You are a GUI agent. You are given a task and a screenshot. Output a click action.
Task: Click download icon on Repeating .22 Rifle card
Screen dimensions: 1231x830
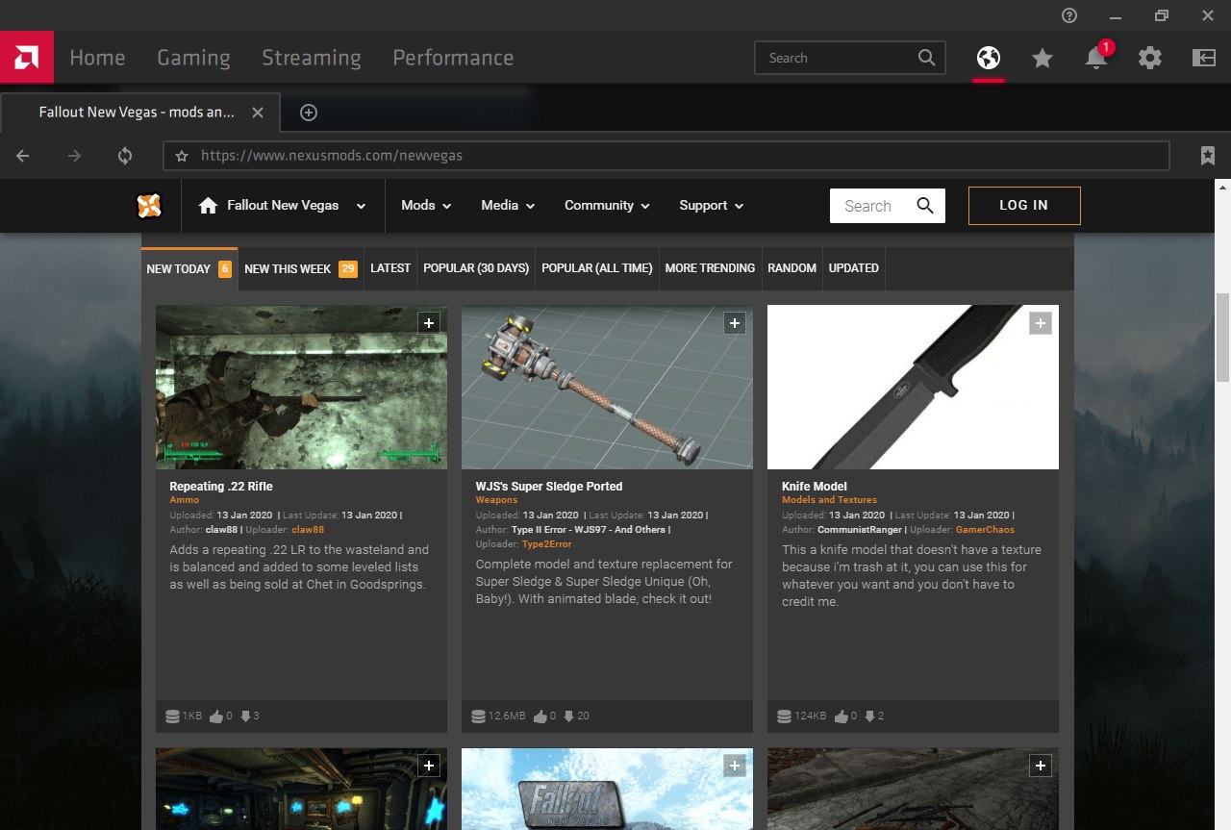245,717
